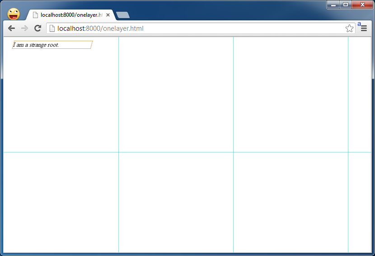375x256 pixels.
Task: Close the browser window with the red X
Action: point(362,5)
